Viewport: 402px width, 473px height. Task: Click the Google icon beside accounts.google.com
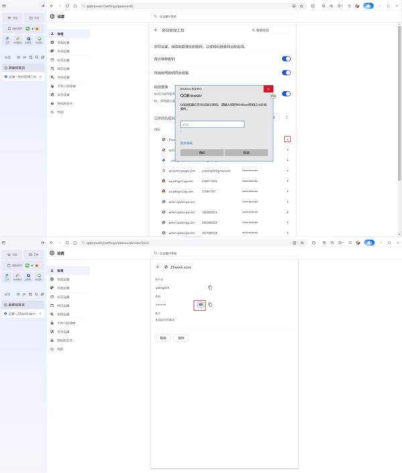pos(163,171)
